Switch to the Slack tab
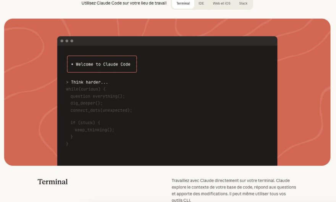The width and height of the screenshot is (336, 202). (243, 3)
